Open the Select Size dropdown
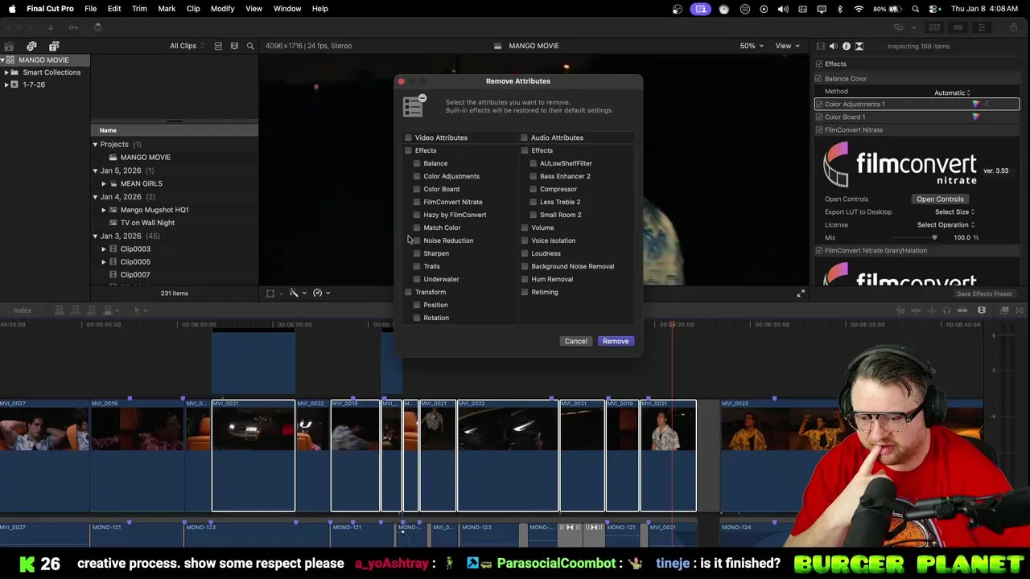The width and height of the screenshot is (1030, 579). 954,211
